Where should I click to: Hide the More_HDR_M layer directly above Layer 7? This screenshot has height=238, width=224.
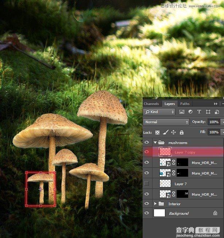coord(147,173)
